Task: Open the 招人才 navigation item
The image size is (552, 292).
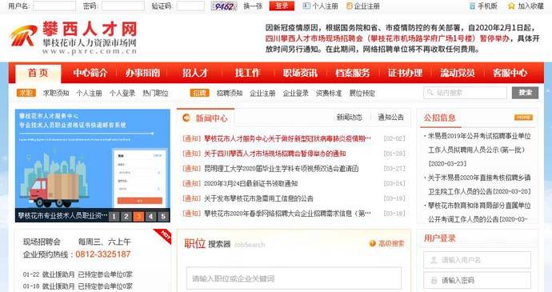Action: tap(195, 73)
